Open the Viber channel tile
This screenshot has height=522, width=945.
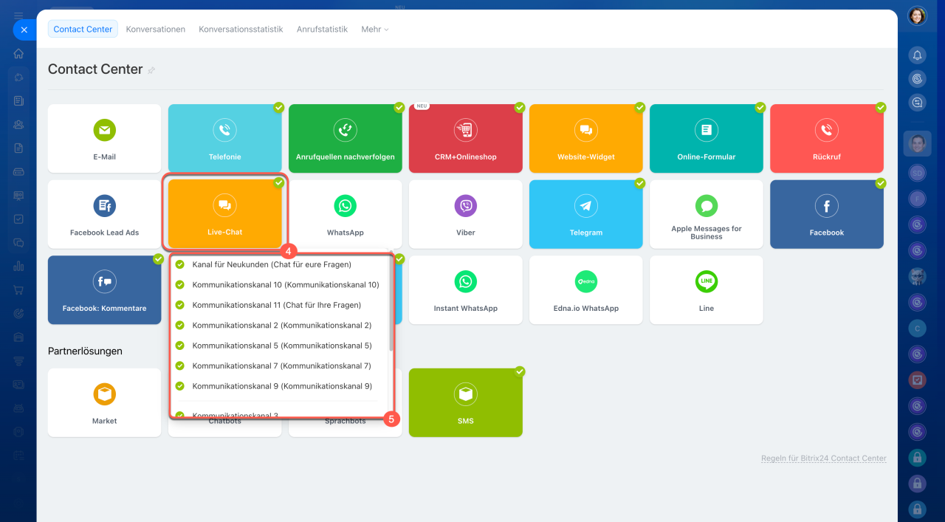[x=466, y=214]
